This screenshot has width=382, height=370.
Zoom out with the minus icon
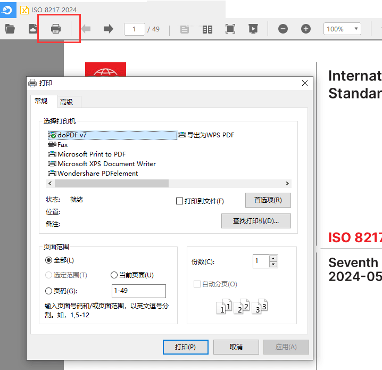[x=283, y=29]
